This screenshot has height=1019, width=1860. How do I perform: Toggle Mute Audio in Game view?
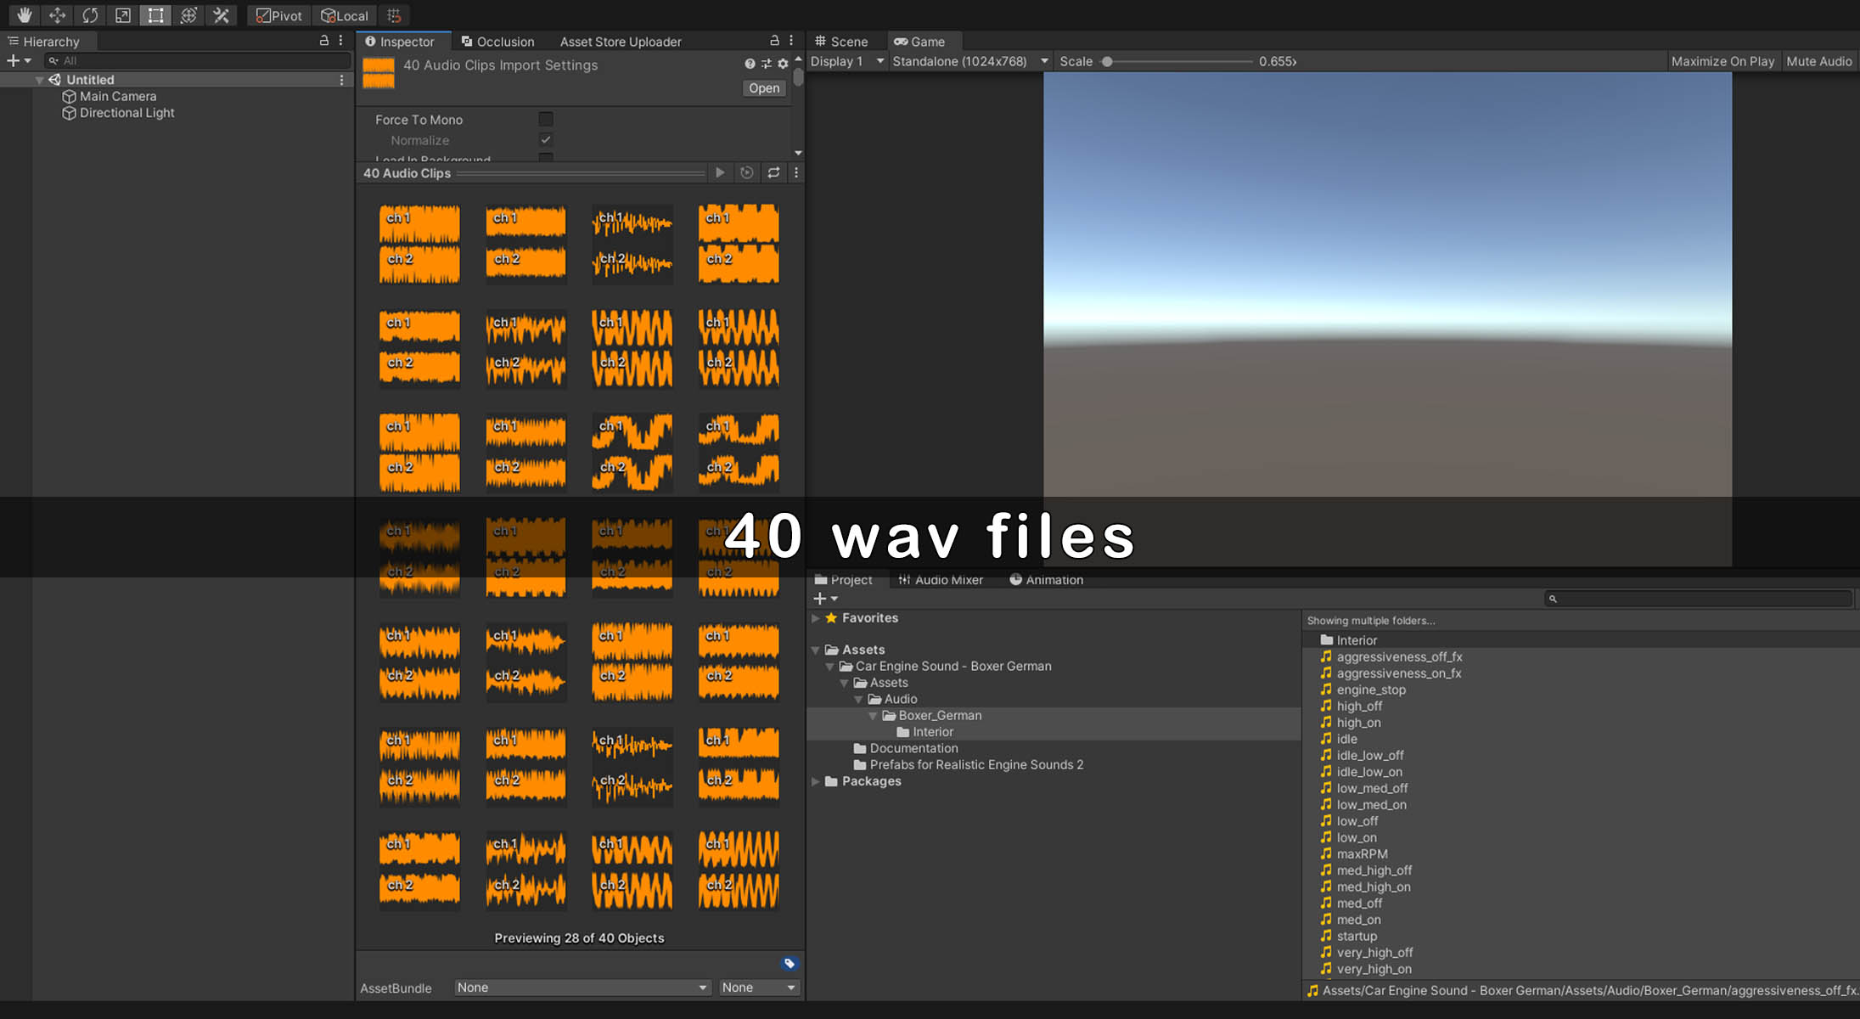[1818, 61]
